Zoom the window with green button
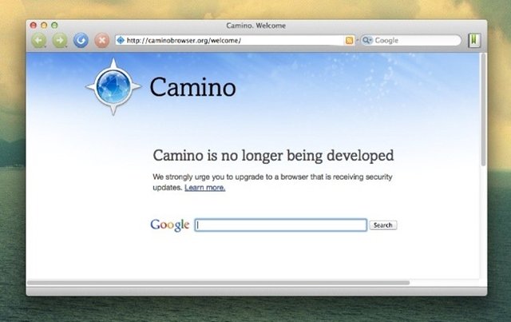Viewport: 511px width, 322px height. [54, 25]
